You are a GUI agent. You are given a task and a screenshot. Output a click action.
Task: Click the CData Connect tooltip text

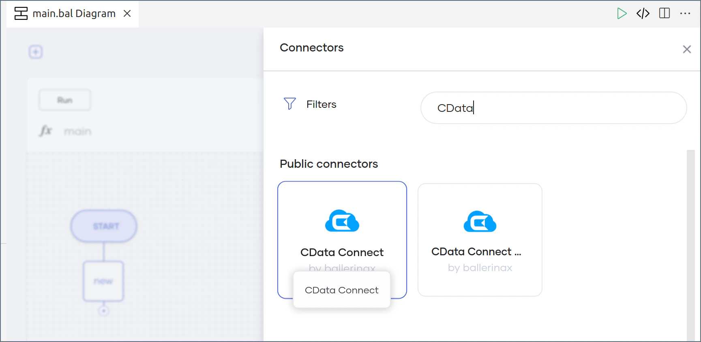click(x=342, y=290)
